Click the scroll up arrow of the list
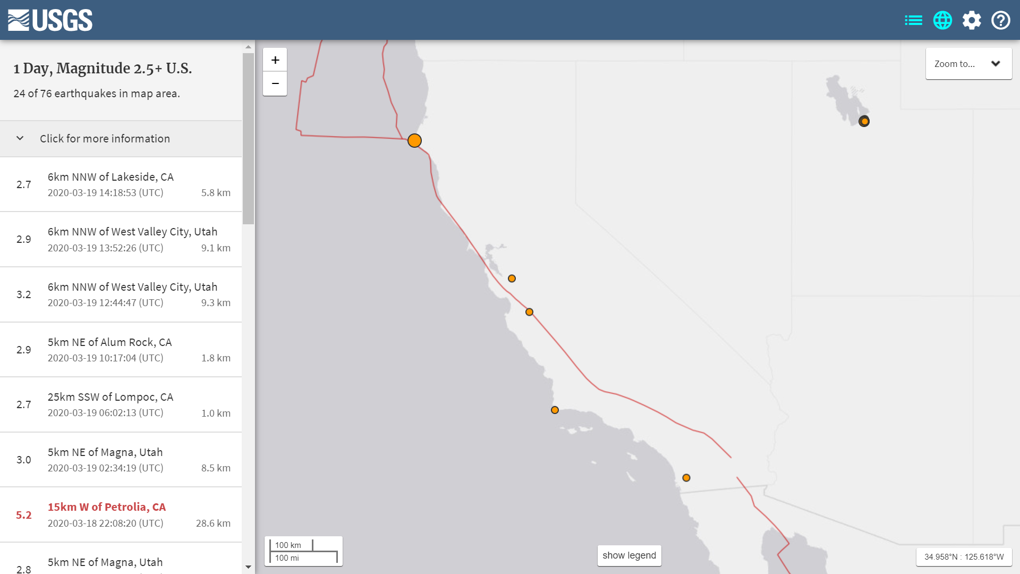 coord(248,47)
